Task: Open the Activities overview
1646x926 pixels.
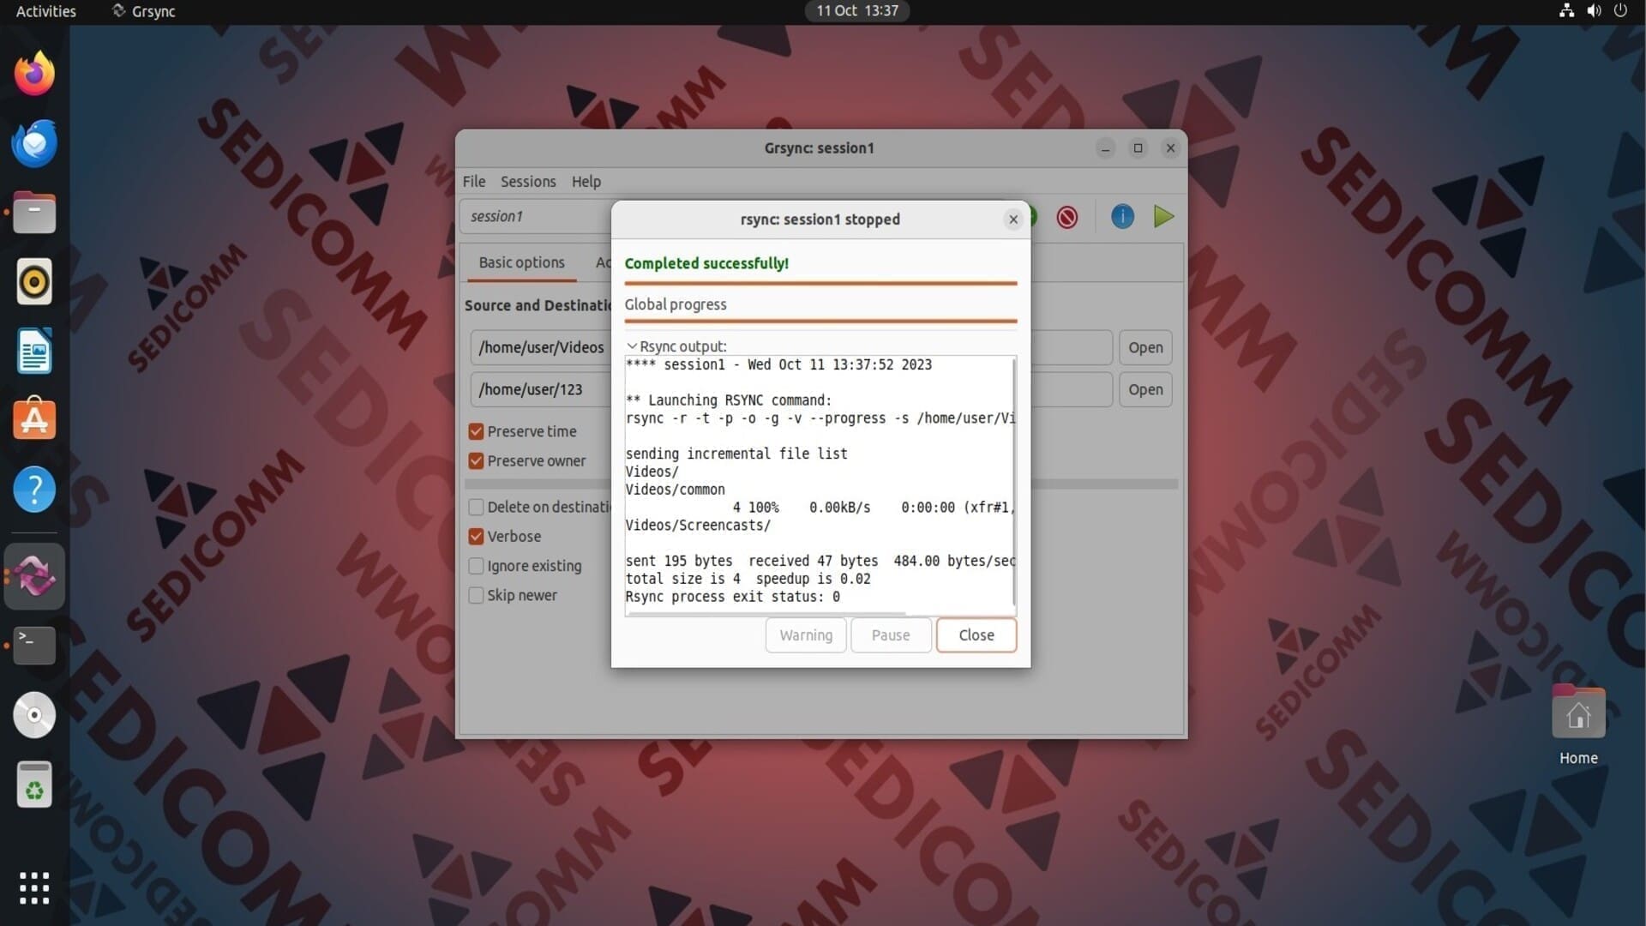Action: pyautogui.click(x=46, y=11)
